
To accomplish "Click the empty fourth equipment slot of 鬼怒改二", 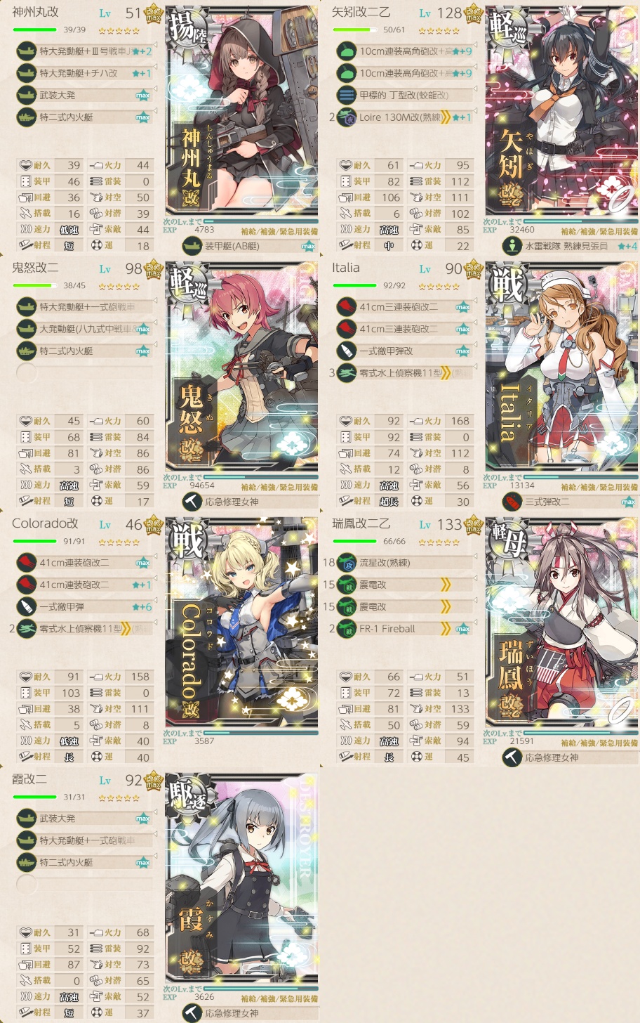I will coord(84,372).
